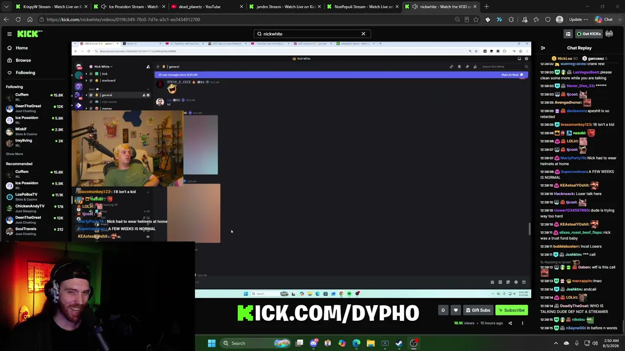Add this page to favorites

[x=476, y=19]
